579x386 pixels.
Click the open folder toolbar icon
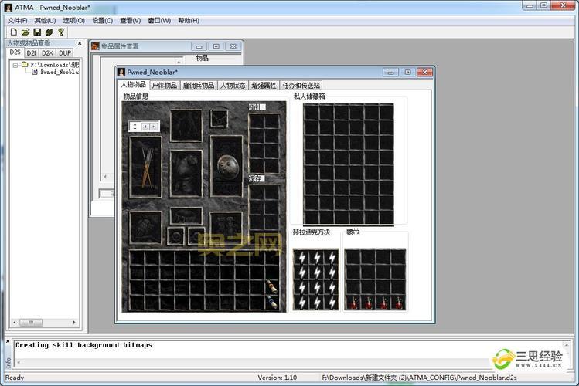coord(26,32)
